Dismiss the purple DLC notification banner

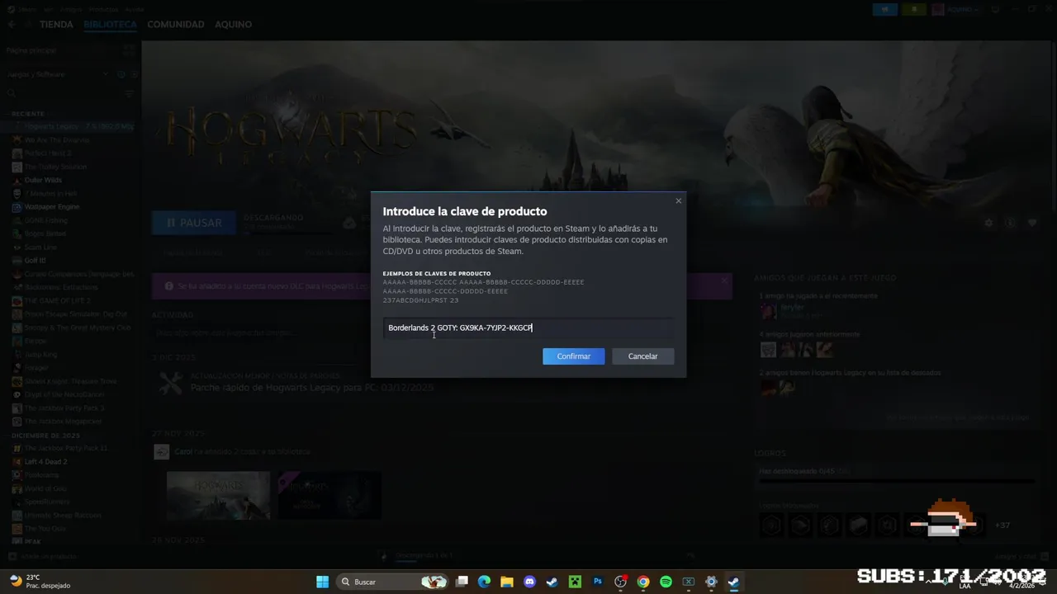pos(724,281)
